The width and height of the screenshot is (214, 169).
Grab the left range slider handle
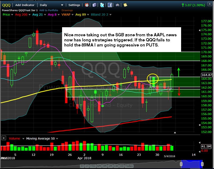(181, 164)
